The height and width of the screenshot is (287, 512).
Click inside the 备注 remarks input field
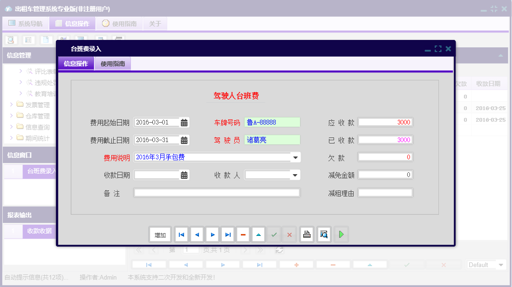tap(217, 192)
